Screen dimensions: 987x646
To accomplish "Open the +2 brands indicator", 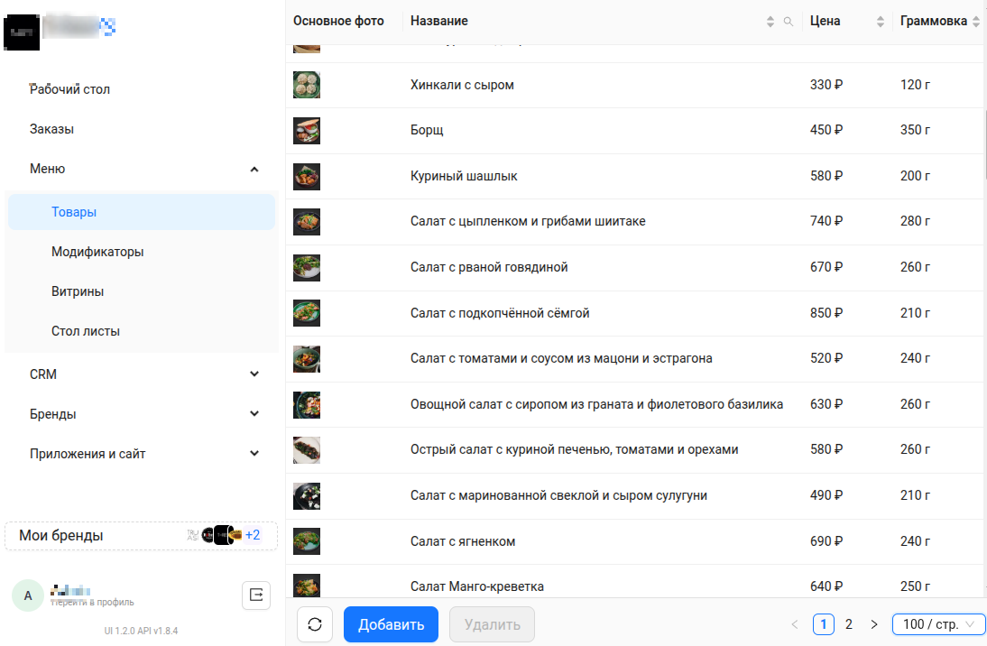I will [x=253, y=535].
